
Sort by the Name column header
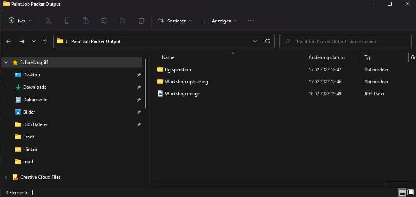tap(168, 57)
